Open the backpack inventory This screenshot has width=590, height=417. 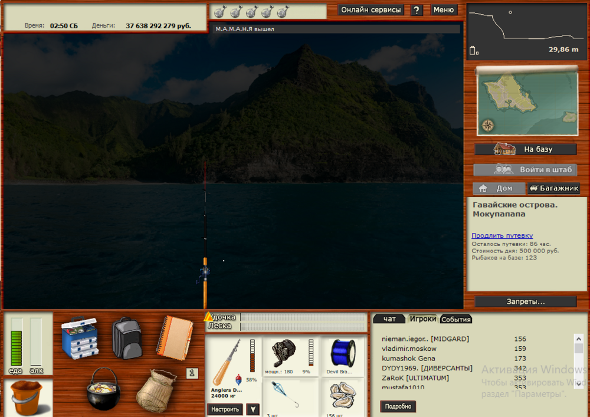(127, 337)
